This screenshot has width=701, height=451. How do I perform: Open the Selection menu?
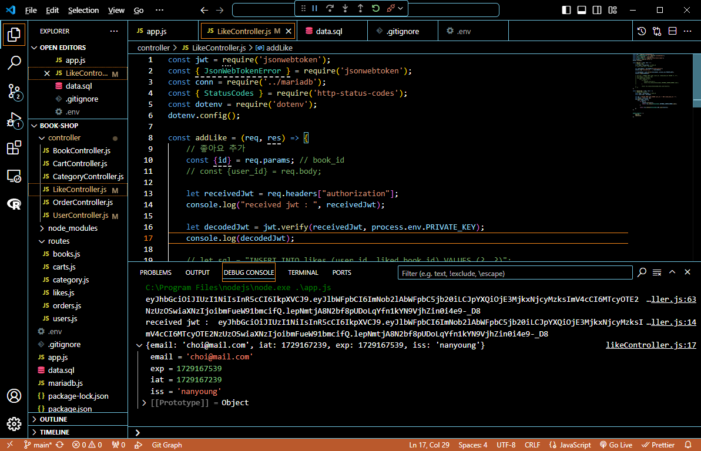(83, 10)
